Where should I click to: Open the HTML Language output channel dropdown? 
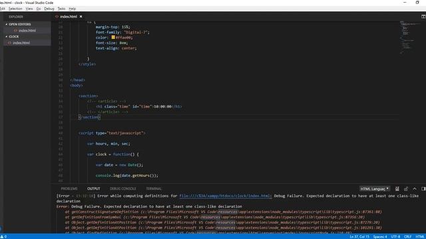tap(374, 189)
